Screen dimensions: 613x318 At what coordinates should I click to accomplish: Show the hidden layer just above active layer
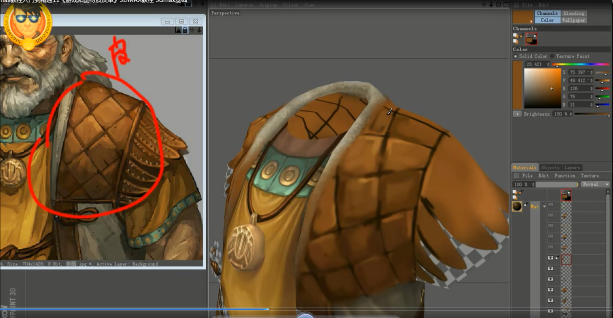coord(551,247)
